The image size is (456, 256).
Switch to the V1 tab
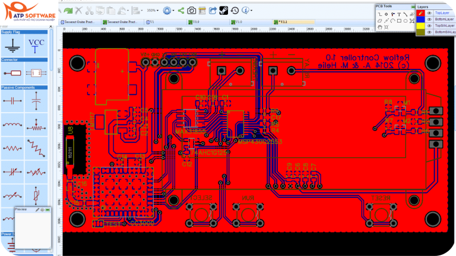(x=165, y=22)
